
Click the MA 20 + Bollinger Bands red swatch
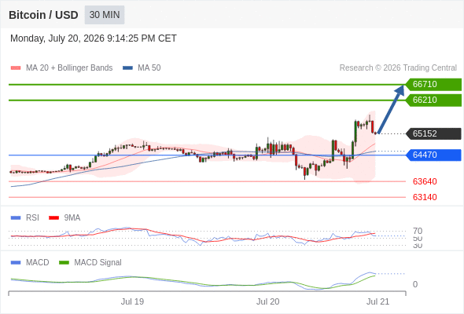[16, 68]
